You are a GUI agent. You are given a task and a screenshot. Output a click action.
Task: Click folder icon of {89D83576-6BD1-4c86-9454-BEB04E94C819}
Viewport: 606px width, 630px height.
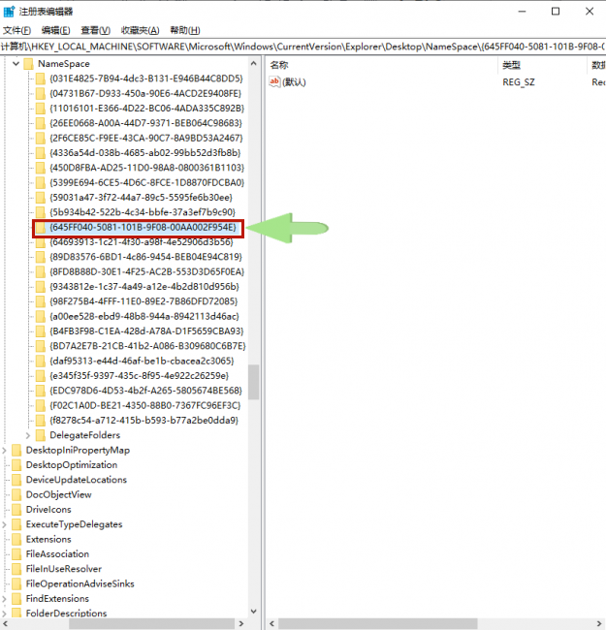[x=40, y=257]
